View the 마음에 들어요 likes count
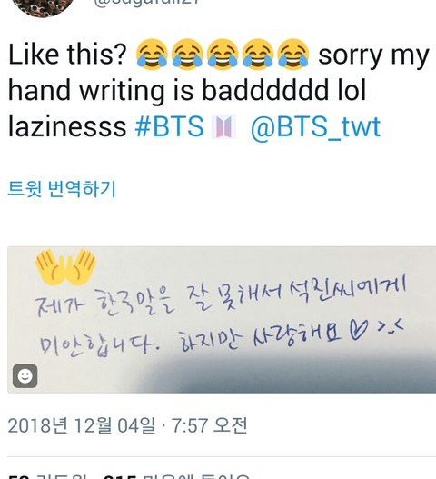 click(x=176, y=477)
